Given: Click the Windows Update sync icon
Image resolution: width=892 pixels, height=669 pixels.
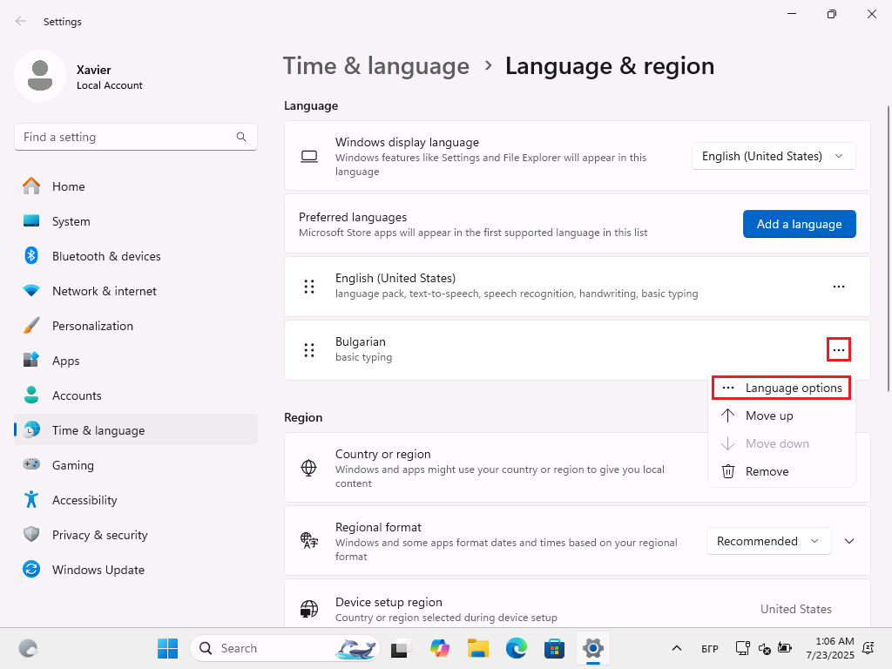Looking at the screenshot, I should point(31,569).
